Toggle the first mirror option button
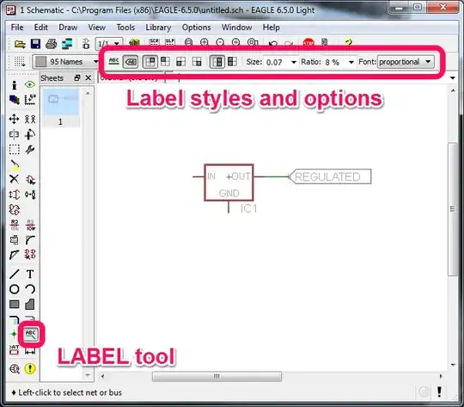The height and width of the screenshot is (407, 464). pos(217,62)
